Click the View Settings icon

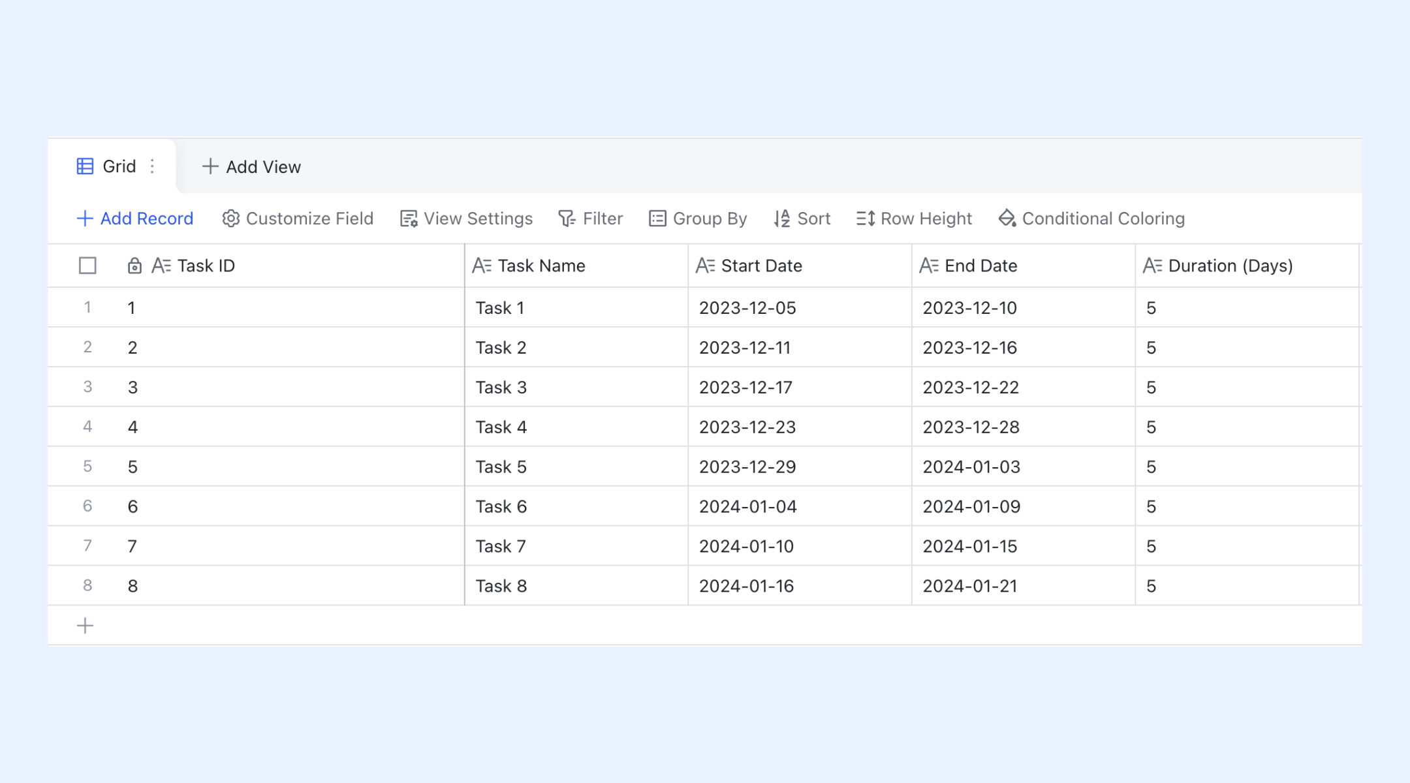click(409, 219)
